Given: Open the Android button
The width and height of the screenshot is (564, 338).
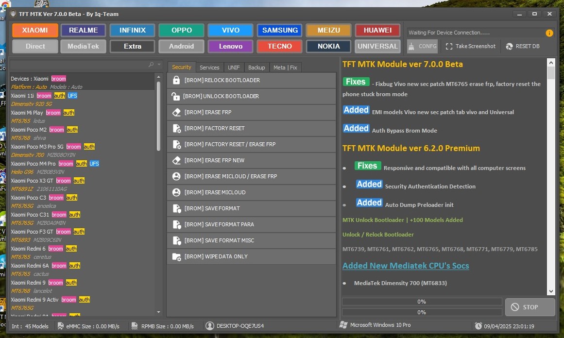Looking at the screenshot, I should 182,47.
